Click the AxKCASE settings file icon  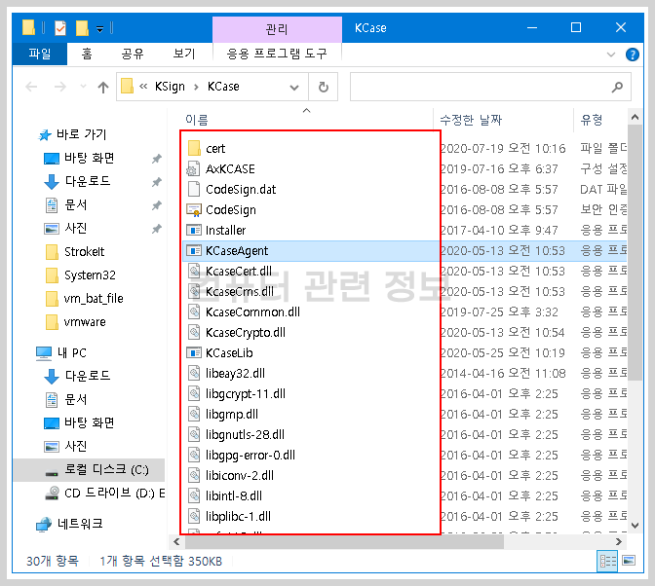pyautogui.click(x=193, y=168)
